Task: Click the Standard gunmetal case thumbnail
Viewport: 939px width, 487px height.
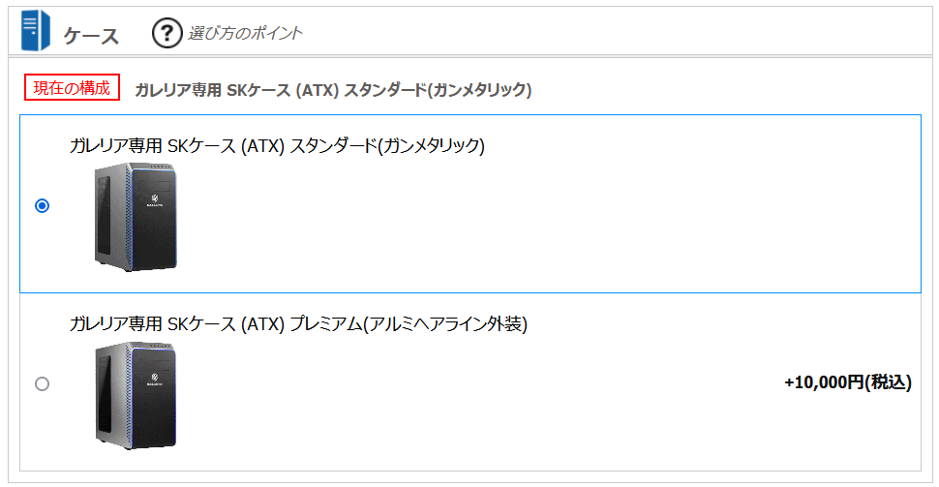Action: [136, 217]
